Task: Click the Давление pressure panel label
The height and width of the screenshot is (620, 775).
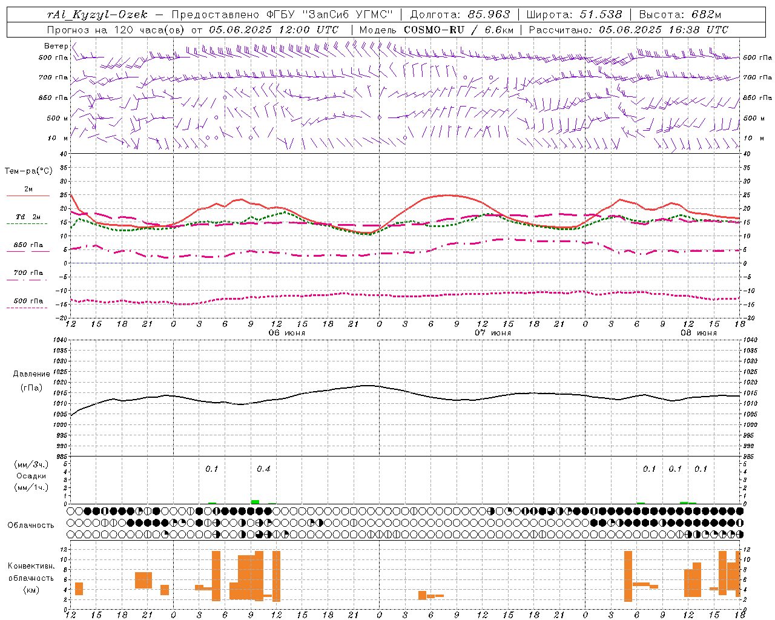Action: 31,374
